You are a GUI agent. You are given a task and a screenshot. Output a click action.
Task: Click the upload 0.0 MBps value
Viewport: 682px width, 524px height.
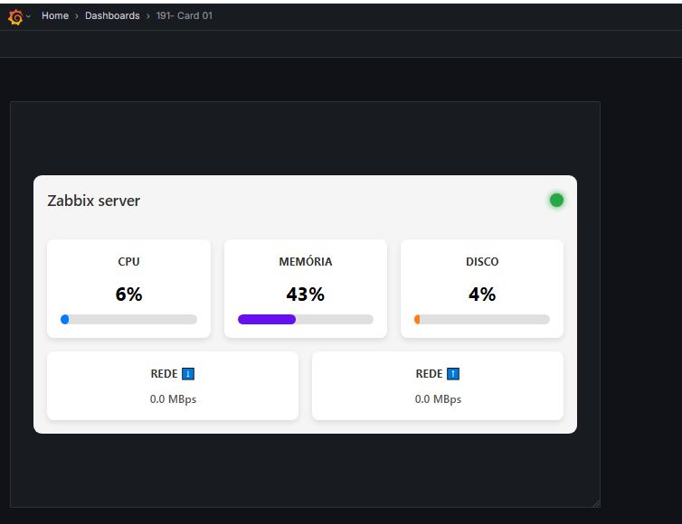pyautogui.click(x=438, y=398)
